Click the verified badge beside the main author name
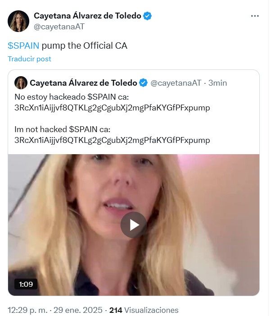The height and width of the screenshot is (316, 276). coord(147,16)
